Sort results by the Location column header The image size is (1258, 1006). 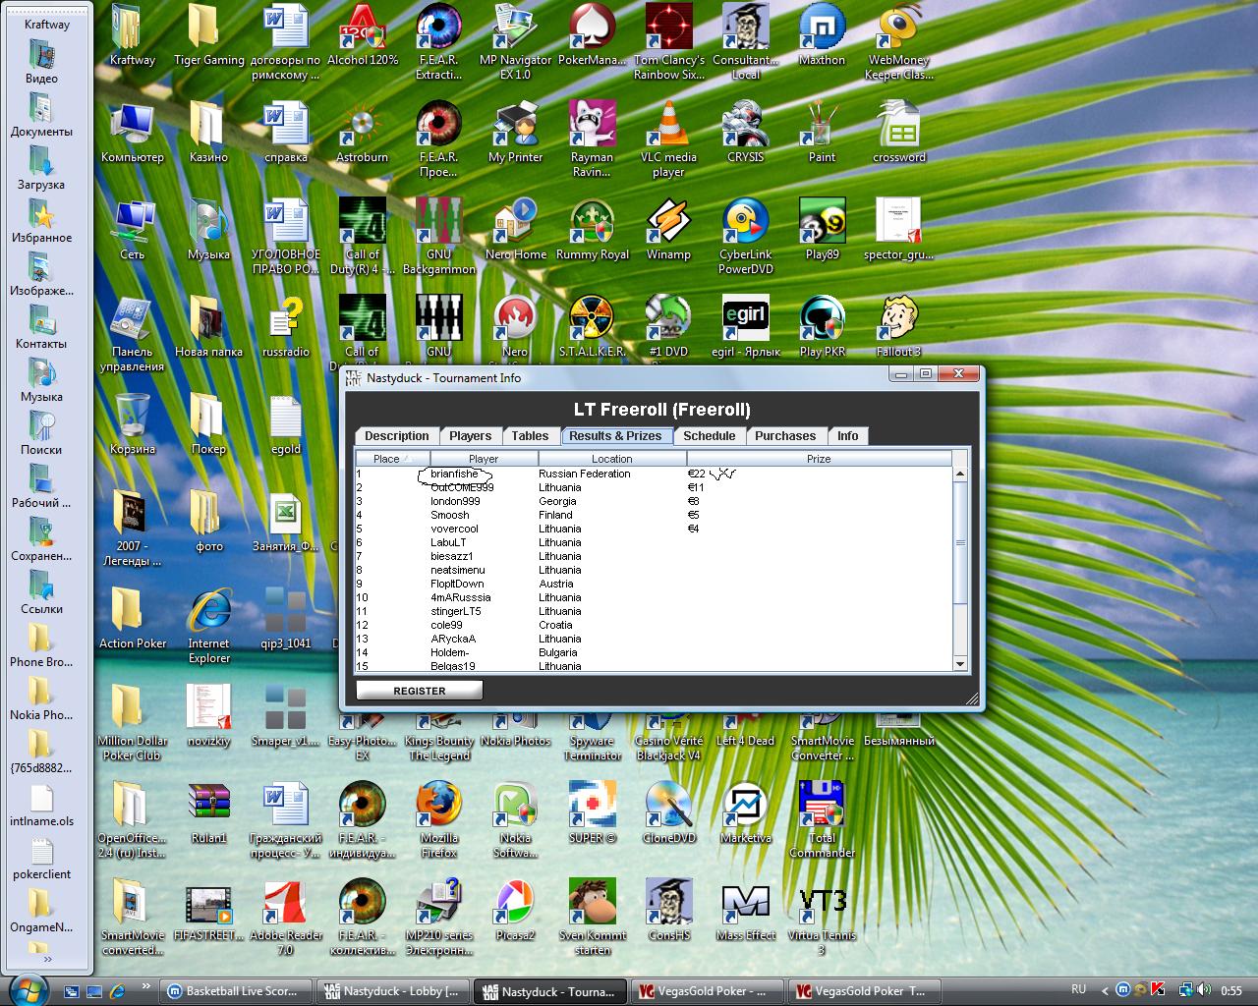611,459
